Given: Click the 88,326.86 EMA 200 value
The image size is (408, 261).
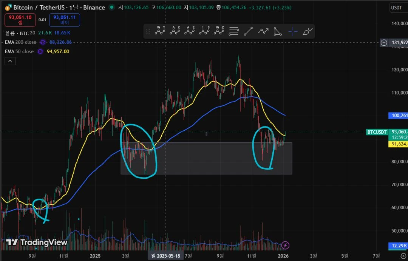Looking at the screenshot, I should click(x=60, y=42).
